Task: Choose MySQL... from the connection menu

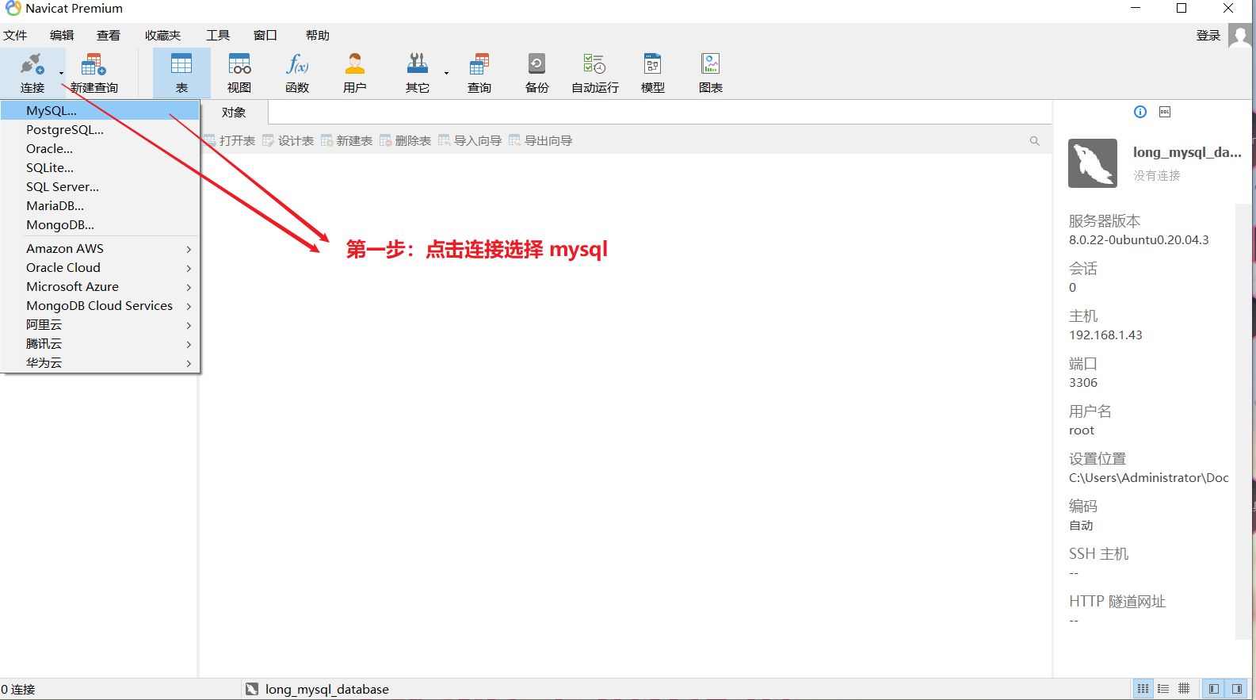Action: point(100,111)
